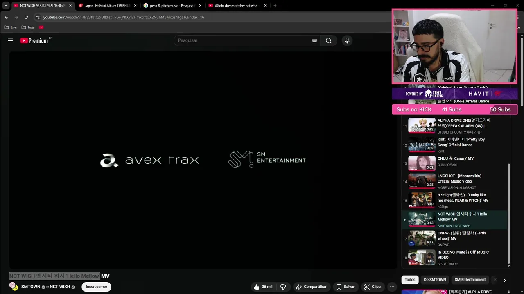
Task: Create a clip with the Clipe button
Action: [373, 287]
